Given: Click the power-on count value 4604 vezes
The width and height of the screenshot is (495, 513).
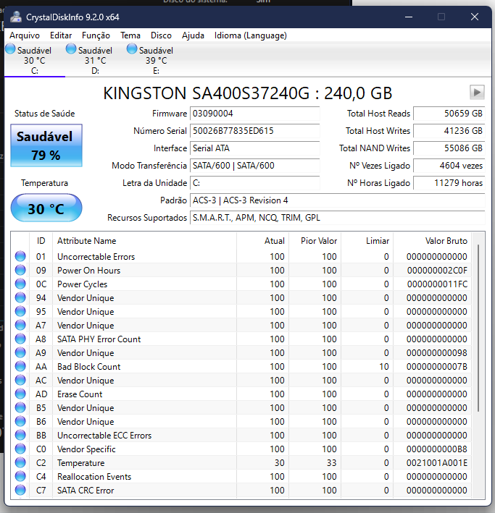Looking at the screenshot, I should pyautogui.click(x=449, y=166).
